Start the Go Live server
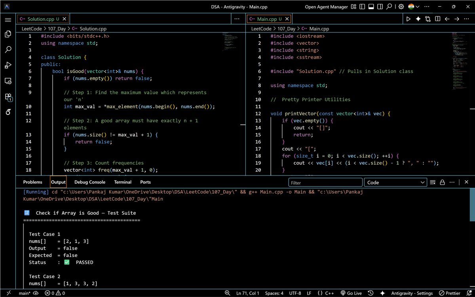Screen dimensions: 475x297 [x=351, y=293]
